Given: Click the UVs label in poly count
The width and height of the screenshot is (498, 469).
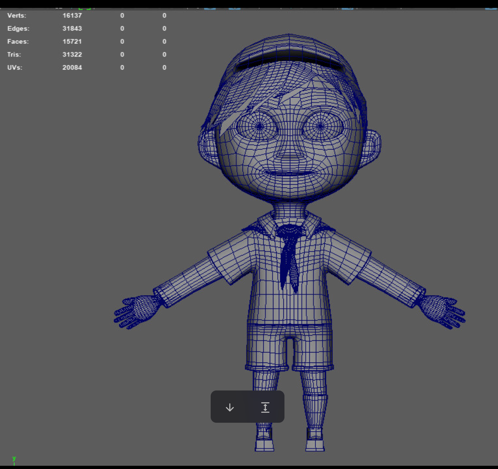Looking at the screenshot, I should coord(15,67).
